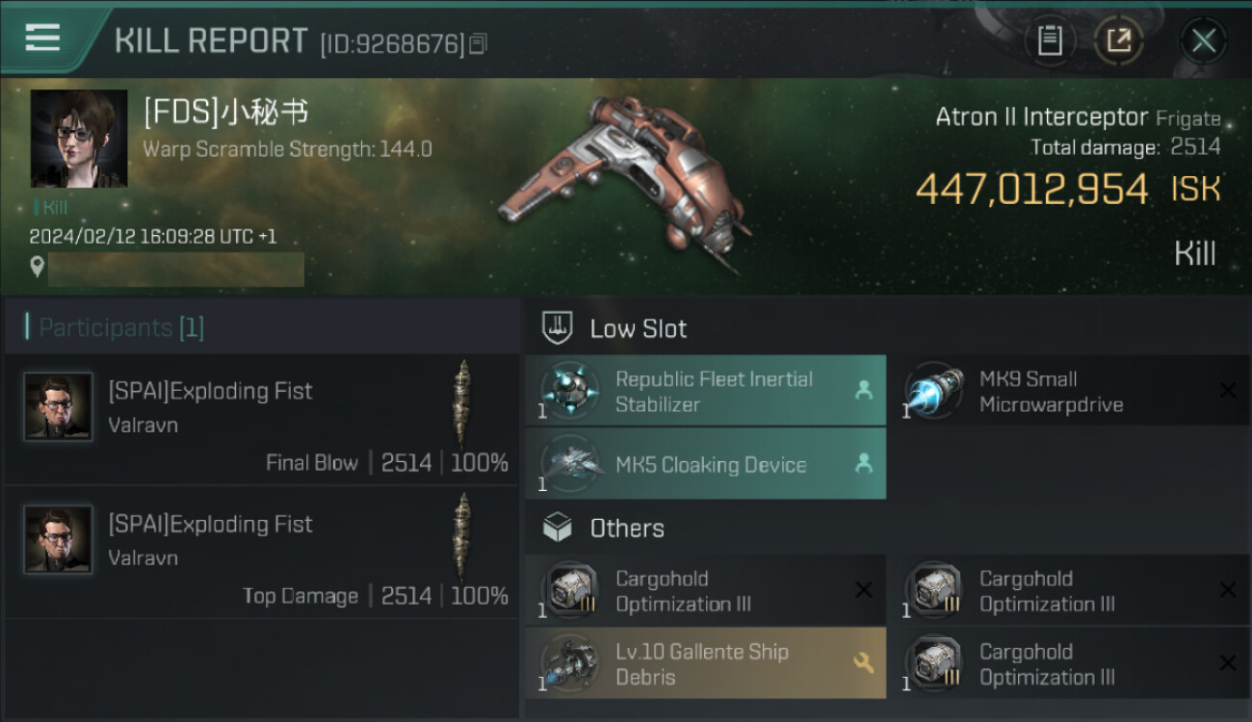Copy the kill report ID
This screenshot has width=1252, height=722.
pyautogui.click(x=479, y=43)
